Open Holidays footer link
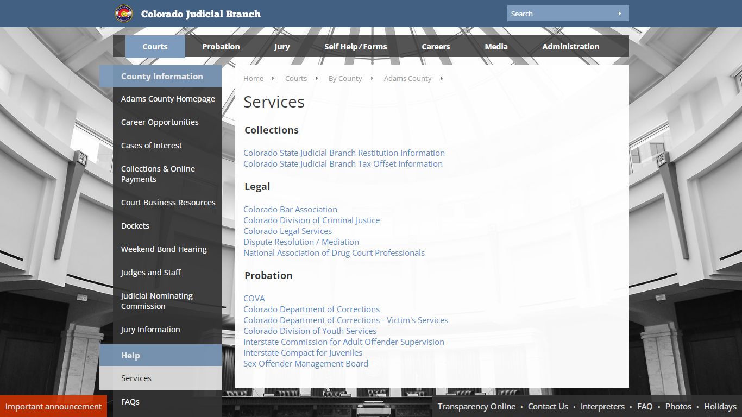The image size is (742, 417). [x=720, y=406]
